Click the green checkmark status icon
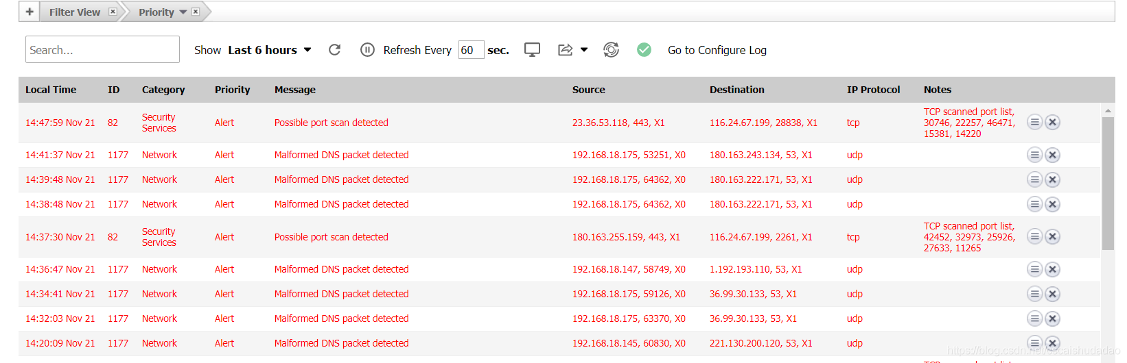The image size is (1127, 363). [644, 49]
